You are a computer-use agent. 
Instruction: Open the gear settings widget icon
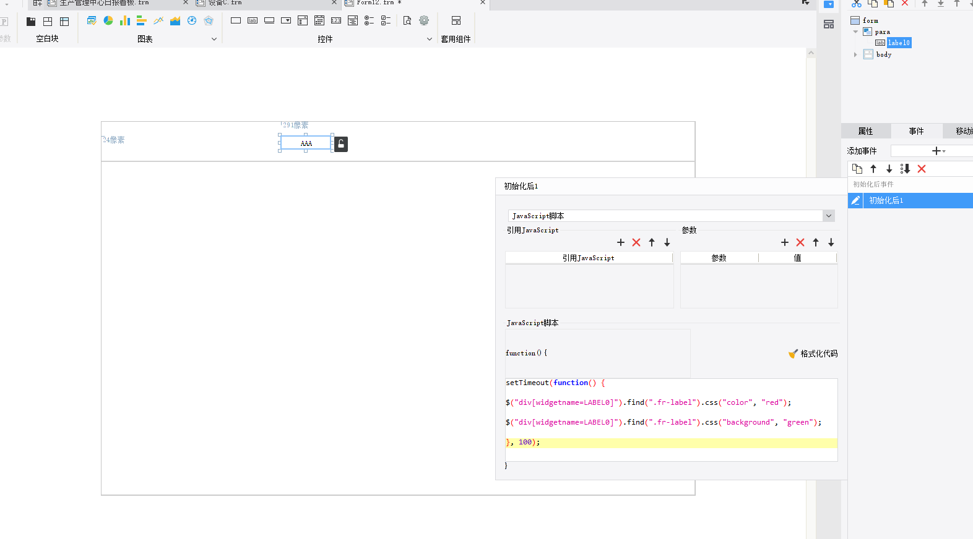click(x=424, y=20)
